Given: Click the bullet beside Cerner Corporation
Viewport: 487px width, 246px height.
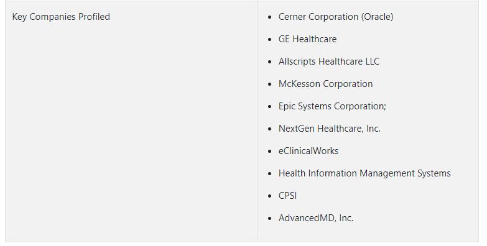Looking at the screenshot, I should click(269, 17).
